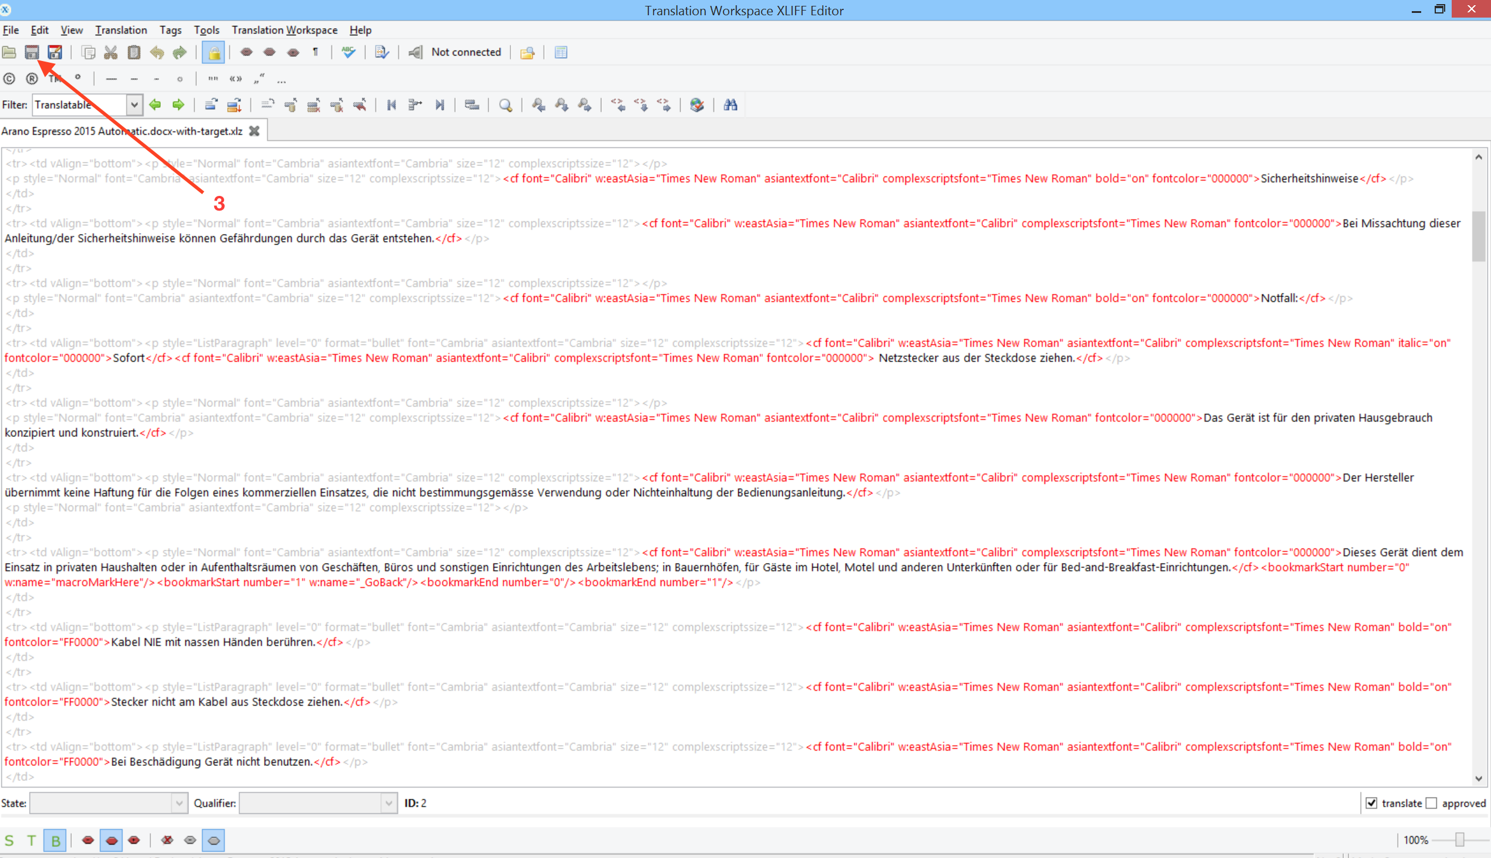Expand the Qualifier dropdown

click(388, 803)
